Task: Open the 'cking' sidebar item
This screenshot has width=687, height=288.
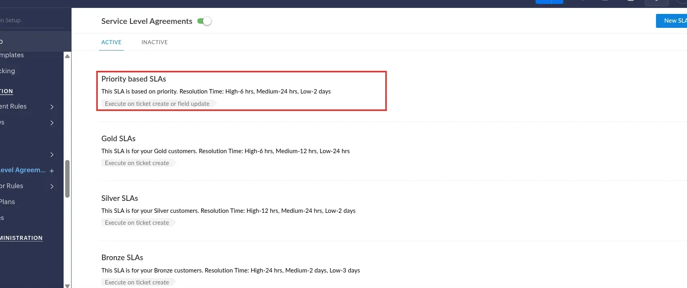Action: coord(8,71)
